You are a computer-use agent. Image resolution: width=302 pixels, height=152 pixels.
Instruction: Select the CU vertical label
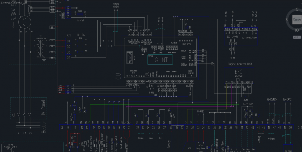click(x=118, y=76)
